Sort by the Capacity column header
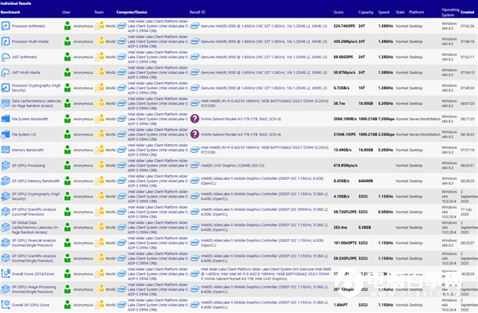This screenshot has width=478, height=313. (366, 12)
